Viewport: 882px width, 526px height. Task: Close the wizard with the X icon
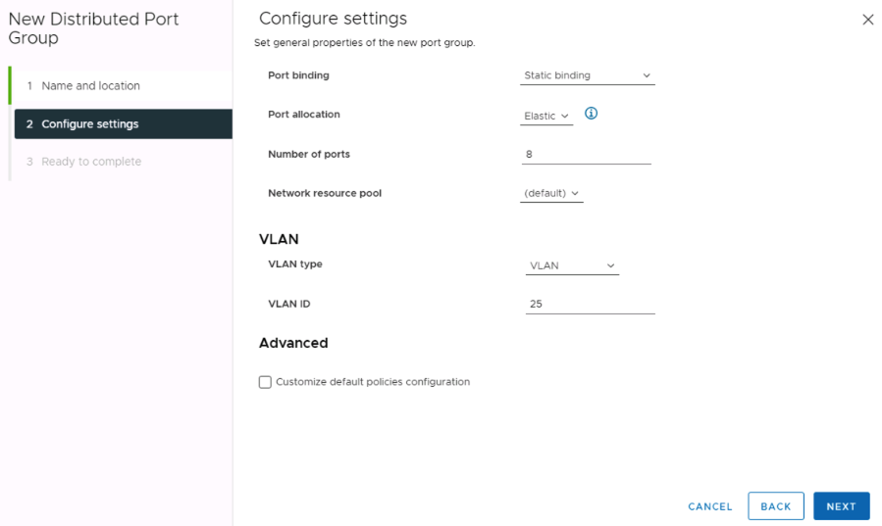[x=868, y=20]
